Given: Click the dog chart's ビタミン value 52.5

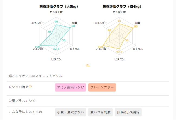Looking at the screenshot, I should pyautogui.click(x=56, y=49).
